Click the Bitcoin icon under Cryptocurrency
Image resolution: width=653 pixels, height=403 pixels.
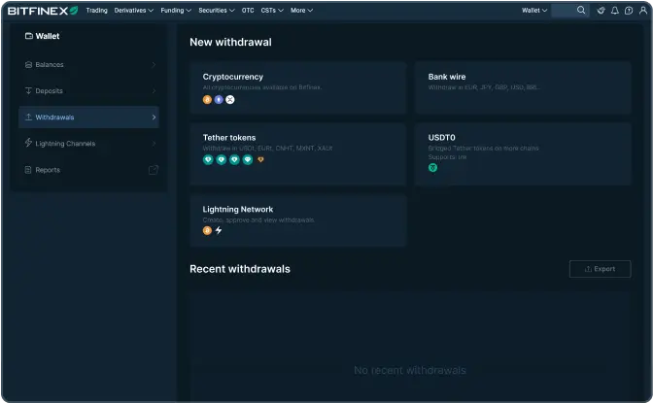(207, 99)
